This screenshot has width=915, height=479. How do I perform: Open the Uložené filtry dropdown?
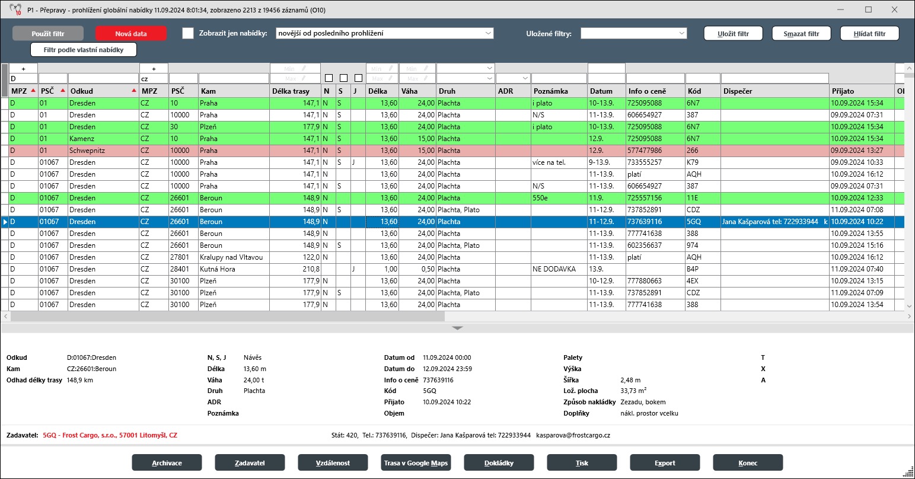681,34
